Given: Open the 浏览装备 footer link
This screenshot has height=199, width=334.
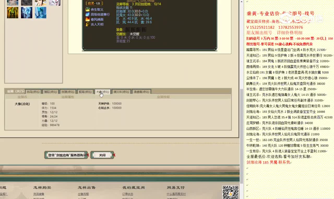Looking at the screenshot, I should (39, 194).
